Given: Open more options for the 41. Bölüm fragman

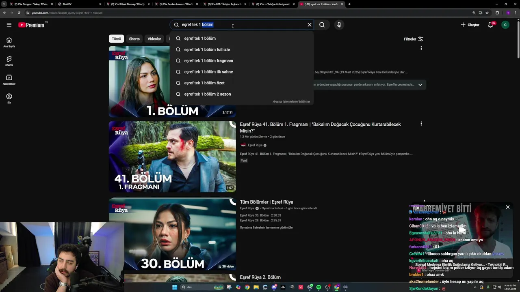Looking at the screenshot, I should (x=421, y=123).
